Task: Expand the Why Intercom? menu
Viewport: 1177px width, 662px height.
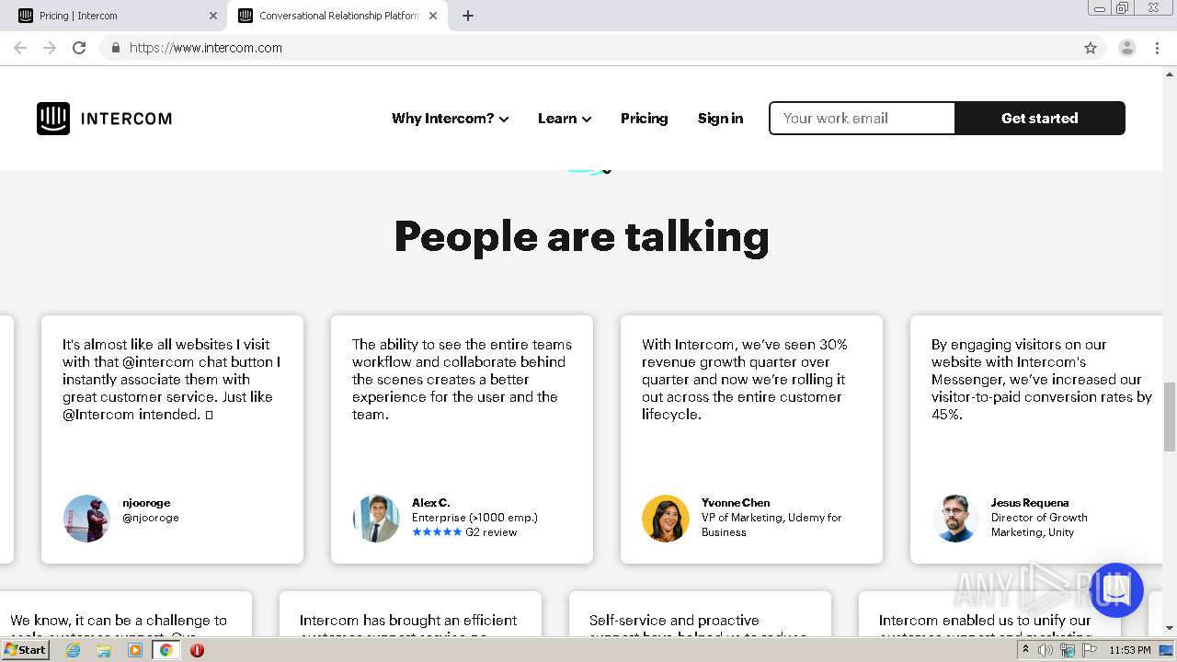Action: point(450,119)
